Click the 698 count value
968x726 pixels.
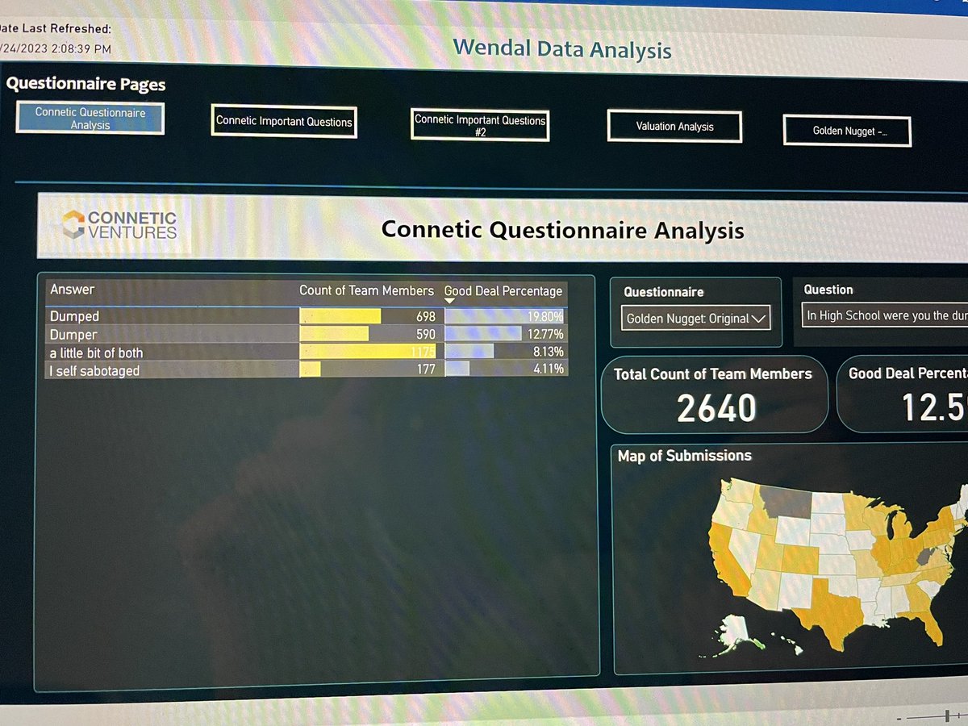[x=425, y=317]
